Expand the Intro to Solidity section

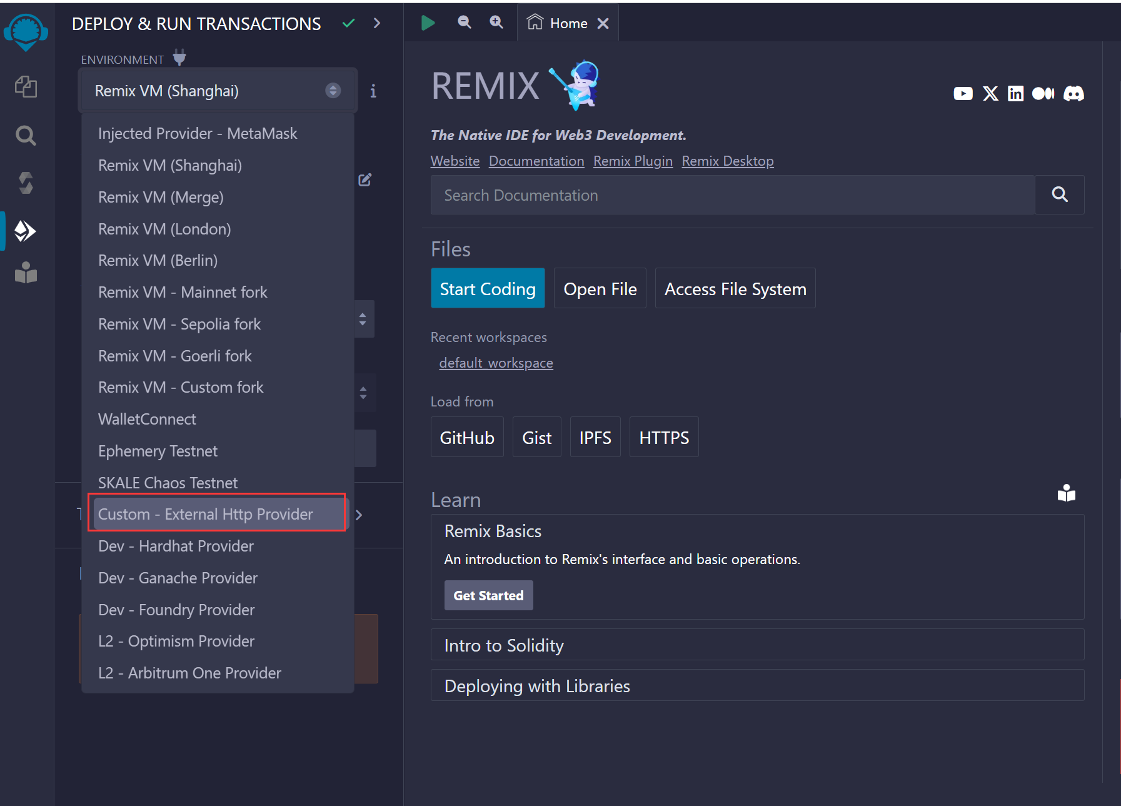coord(757,645)
